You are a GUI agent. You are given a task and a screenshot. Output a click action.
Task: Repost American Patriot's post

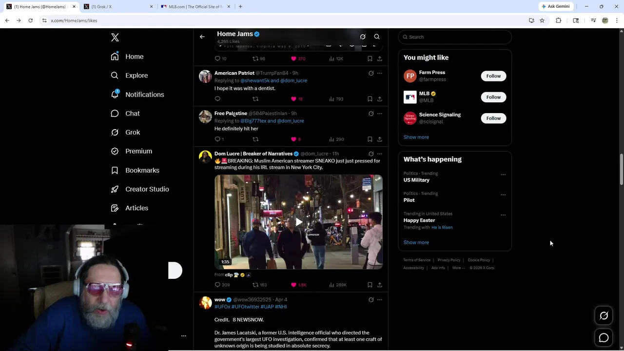255,99
